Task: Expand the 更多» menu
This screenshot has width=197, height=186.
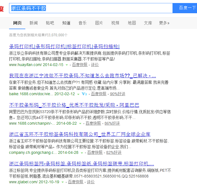Action: tap(164, 23)
